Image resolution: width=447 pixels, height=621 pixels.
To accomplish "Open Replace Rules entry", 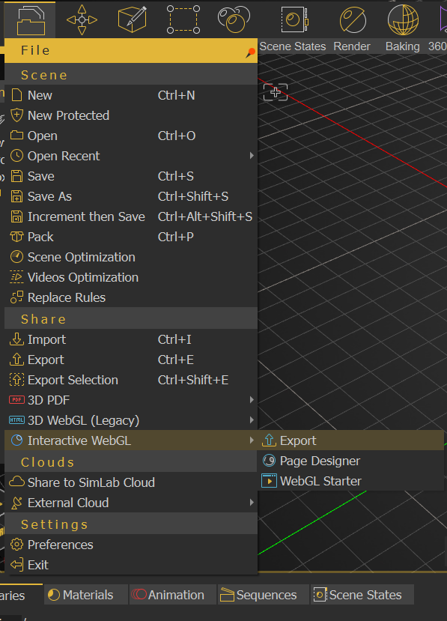I will pos(131,297).
